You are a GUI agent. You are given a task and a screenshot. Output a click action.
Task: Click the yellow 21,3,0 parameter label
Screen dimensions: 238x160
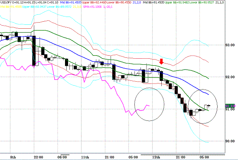coord(77,7)
